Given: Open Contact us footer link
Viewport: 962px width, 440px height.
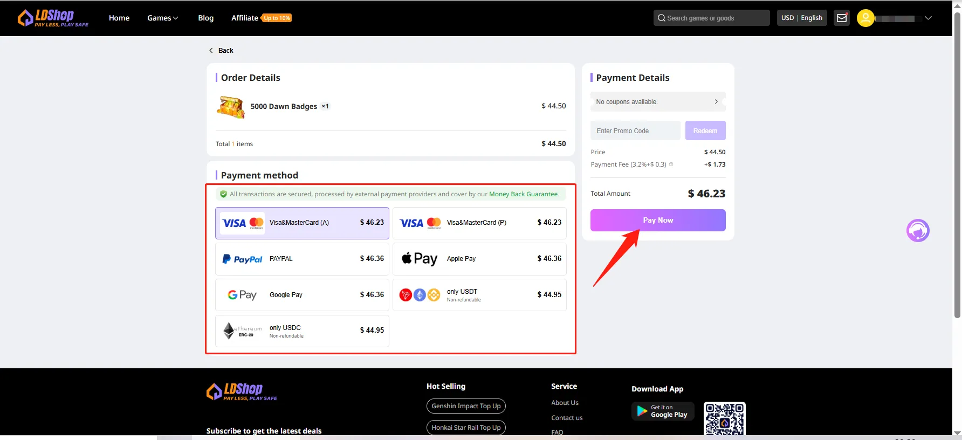Looking at the screenshot, I should (x=567, y=418).
